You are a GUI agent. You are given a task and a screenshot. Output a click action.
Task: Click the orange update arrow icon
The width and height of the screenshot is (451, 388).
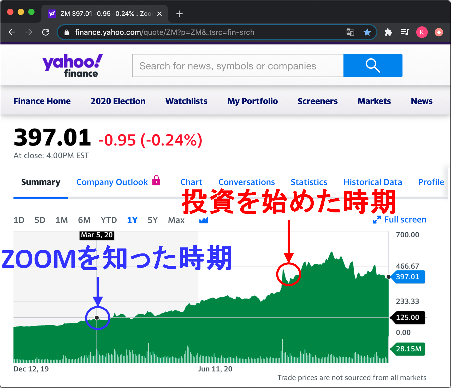coord(439,32)
